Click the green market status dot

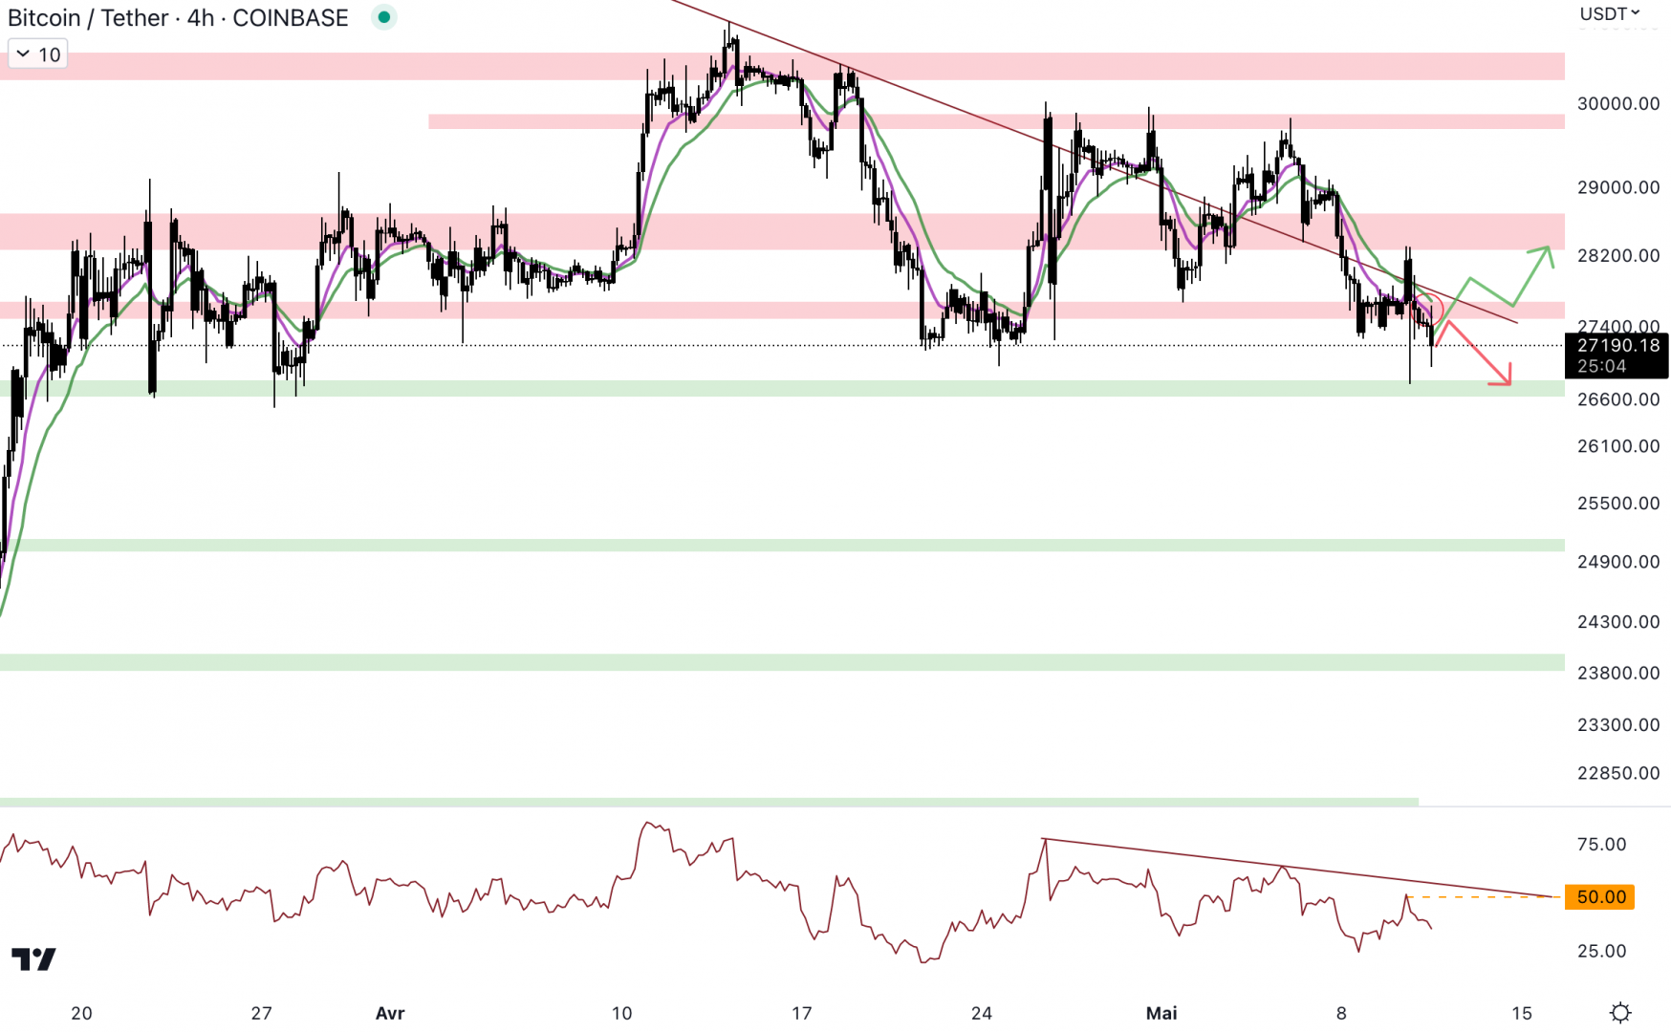384,17
